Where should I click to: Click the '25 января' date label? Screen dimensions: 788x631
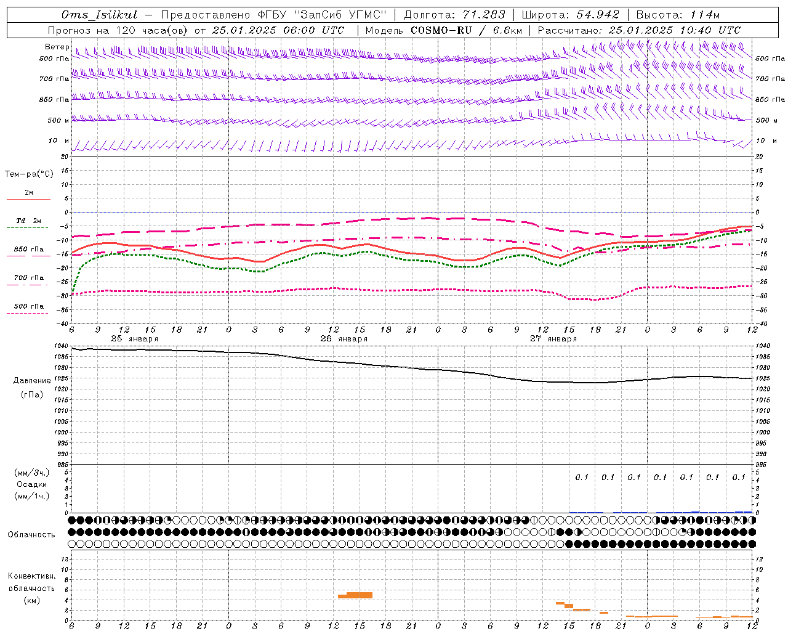tap(134, 339)
